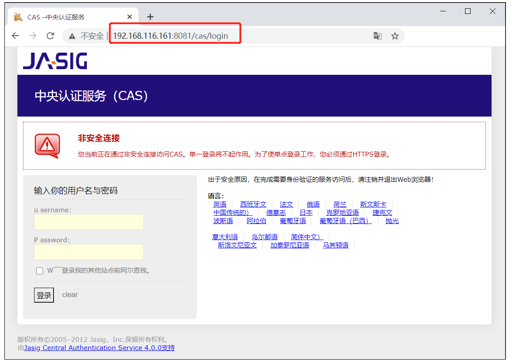Image resolution: width=512 pixels, height=364 pixels.
Task: Go back using the browser back arrow
Action: pos(15,36)
